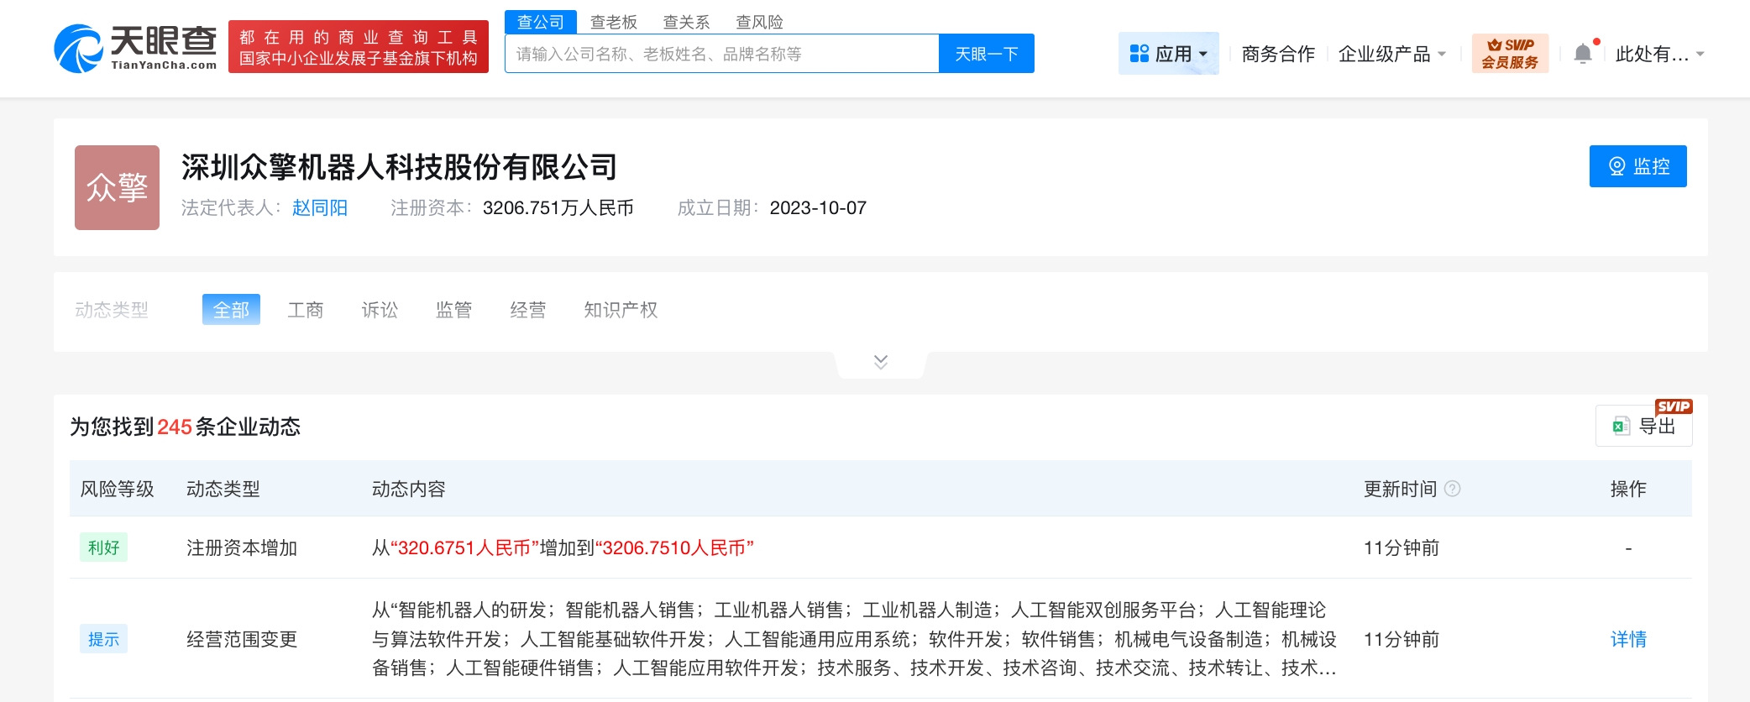The image size is (1750, 702).
Task: Click the 天眼一下 search button
Action: coord(987,54)
